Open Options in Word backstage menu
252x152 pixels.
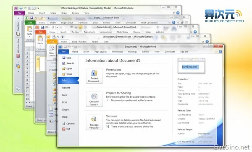[68, 124]
